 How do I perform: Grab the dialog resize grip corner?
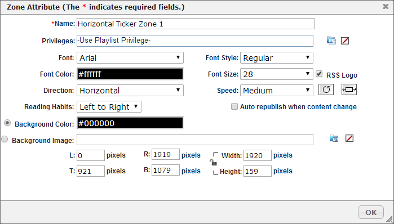coord(389,219)
